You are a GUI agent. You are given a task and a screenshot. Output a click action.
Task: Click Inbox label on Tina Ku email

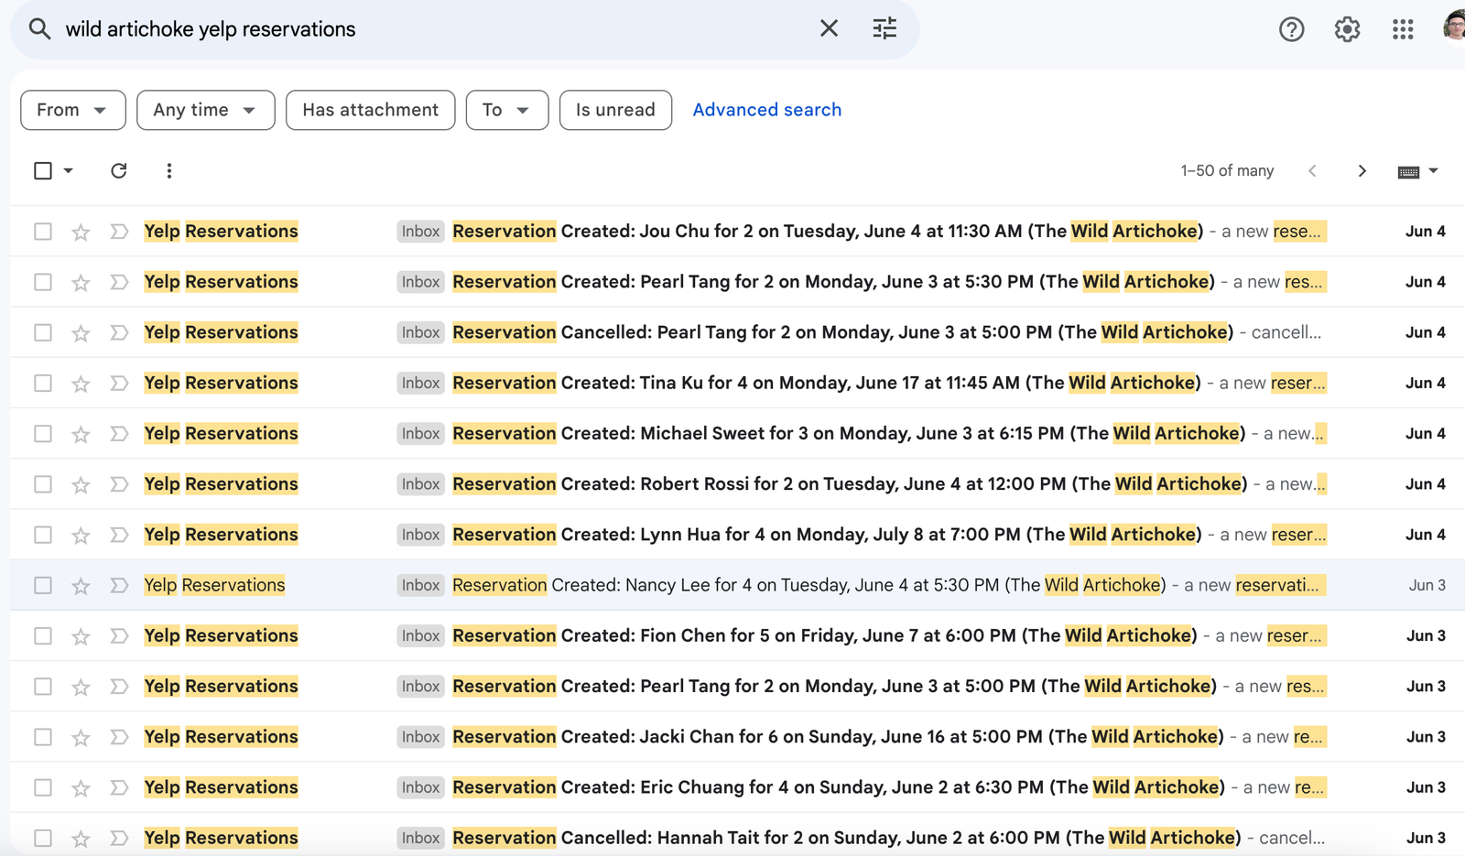click(x=421, y=383)
